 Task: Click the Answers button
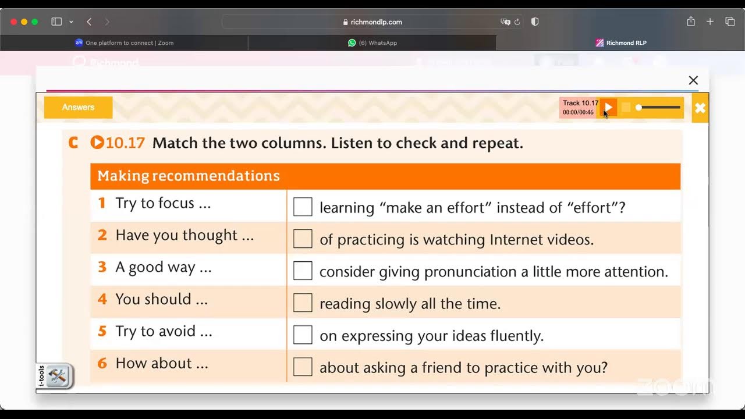[78, 107]
